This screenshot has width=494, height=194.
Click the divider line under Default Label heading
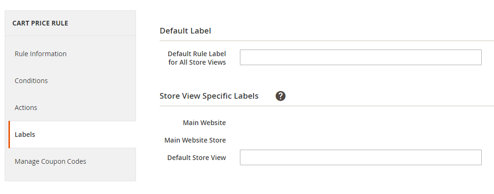(x=327, y=41)
